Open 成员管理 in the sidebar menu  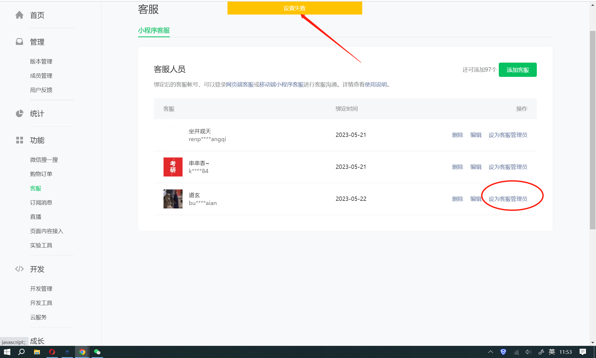pyautogui.click(x=41, y=76)
